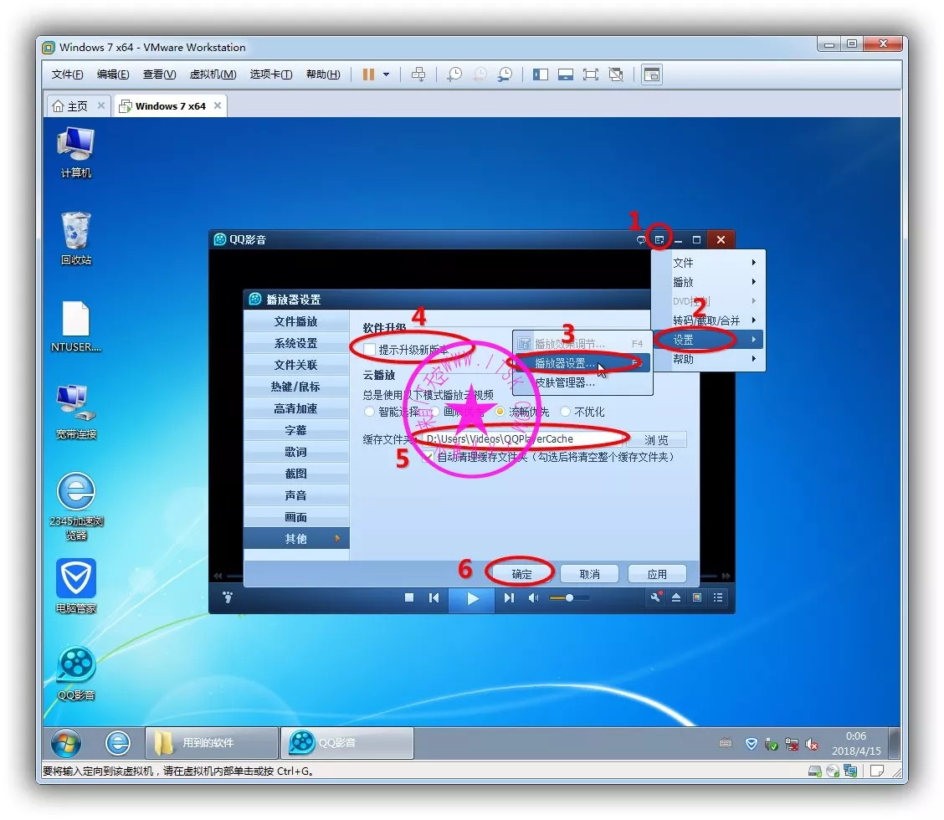Image resolution: width=944 pixels, height=820 pixels.
Task: Click the next track button
Action: (509, 597)
